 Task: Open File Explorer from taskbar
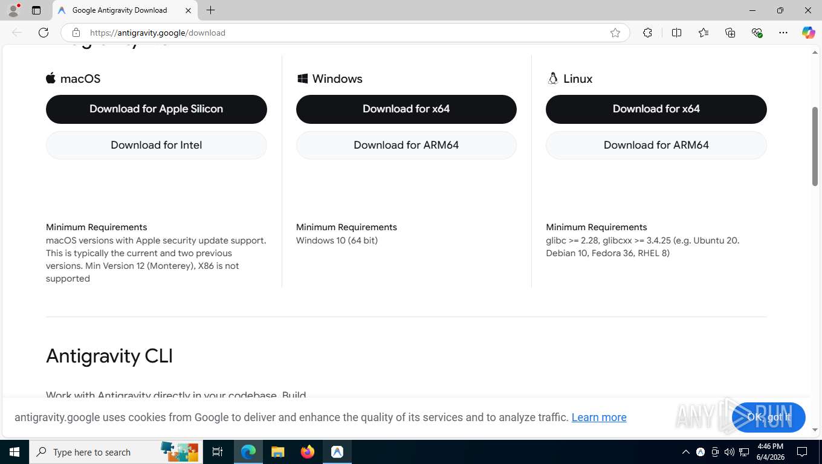pos(277,452)
